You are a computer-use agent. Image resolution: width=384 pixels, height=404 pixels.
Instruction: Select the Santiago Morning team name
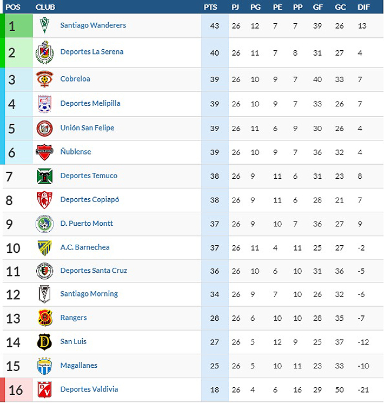pos(89,294)
